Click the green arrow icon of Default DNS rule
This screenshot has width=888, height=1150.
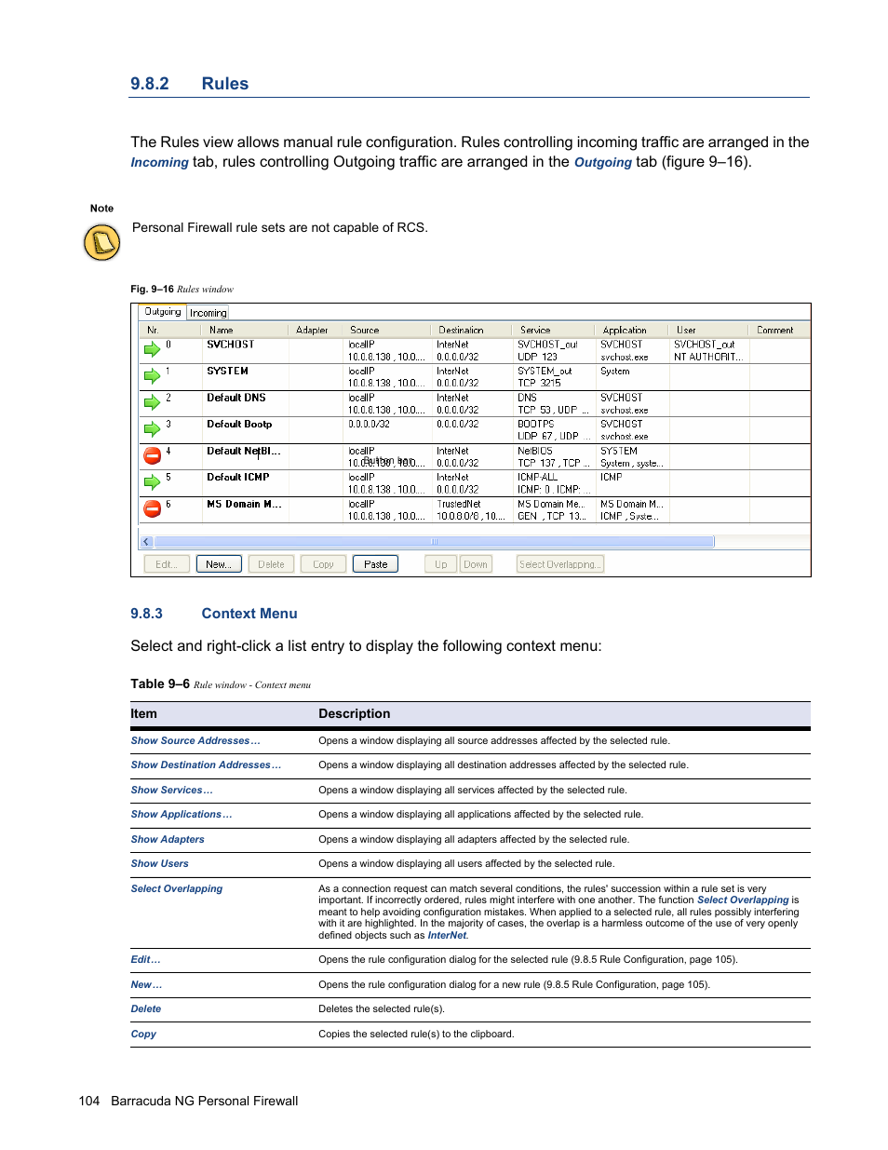(152, 402)
